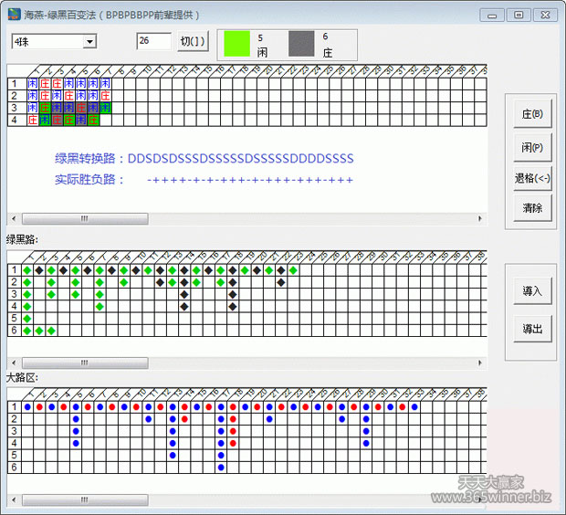Click blue dot in 大路区 row 2 column 11

point(149,419)
